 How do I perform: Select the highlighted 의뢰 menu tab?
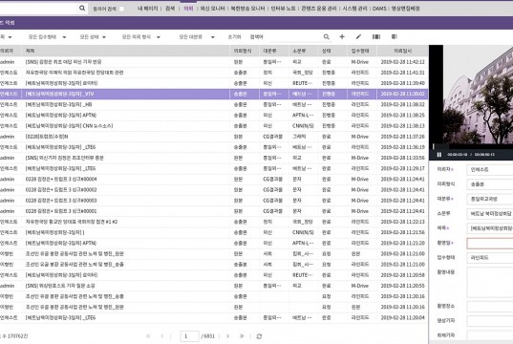pos(188,9)
